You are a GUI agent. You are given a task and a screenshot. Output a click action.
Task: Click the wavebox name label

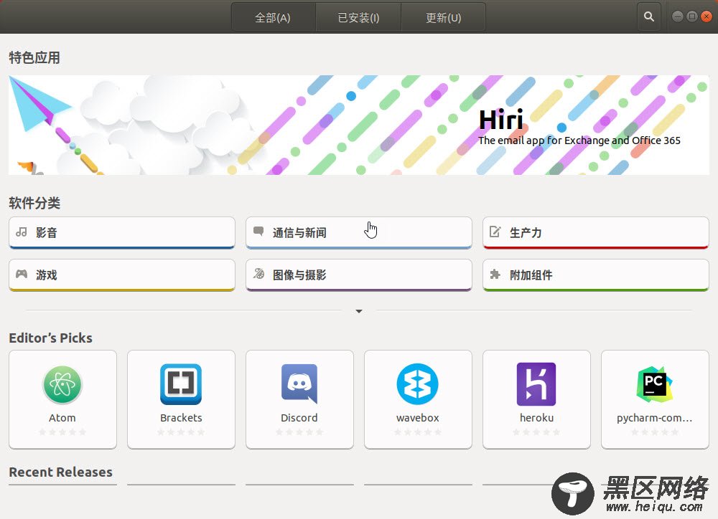(x=418, y=417)
